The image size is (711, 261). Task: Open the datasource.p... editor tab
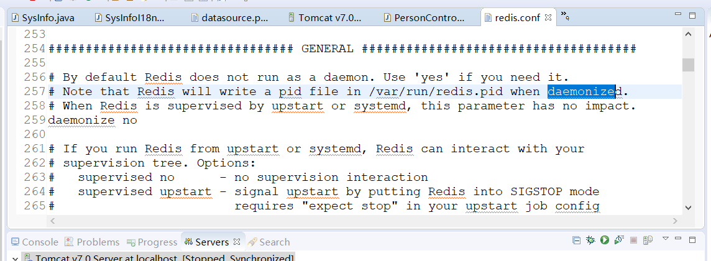[x=230, y=17]
